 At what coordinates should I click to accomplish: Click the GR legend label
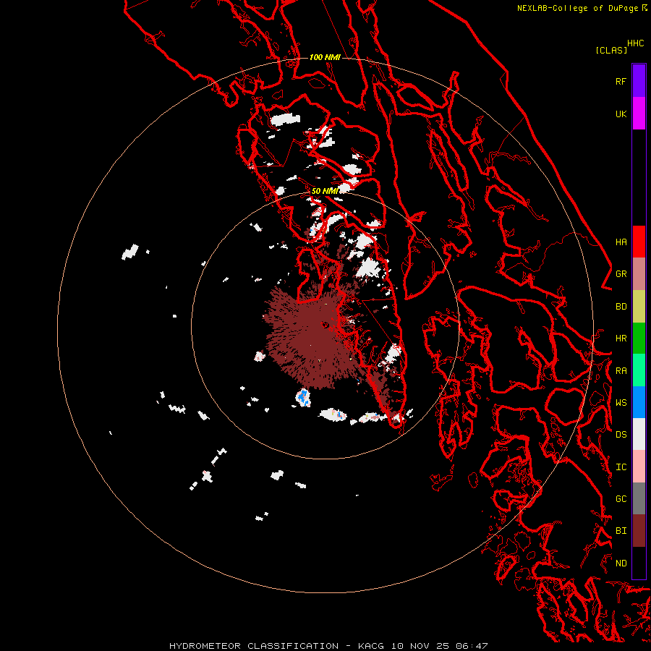(x=621, y=274)
